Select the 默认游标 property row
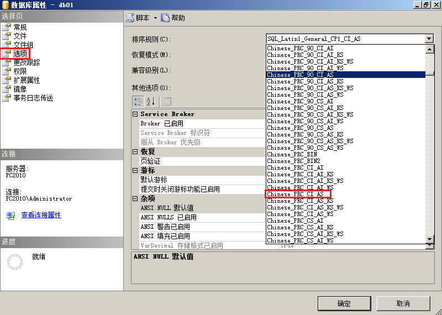The height and width of the screenshot is (315, 442). (202, 180)
